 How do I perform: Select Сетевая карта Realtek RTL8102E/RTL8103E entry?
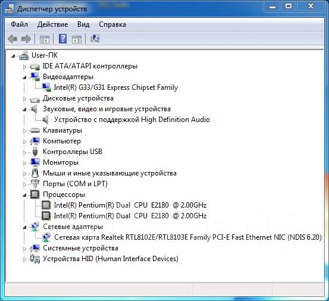(188, 237)
